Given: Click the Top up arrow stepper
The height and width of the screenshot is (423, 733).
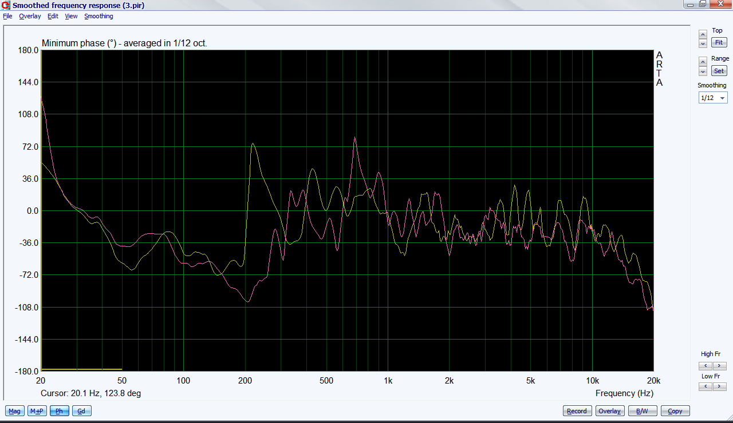Looking at the screenshot, I should 703,35.
